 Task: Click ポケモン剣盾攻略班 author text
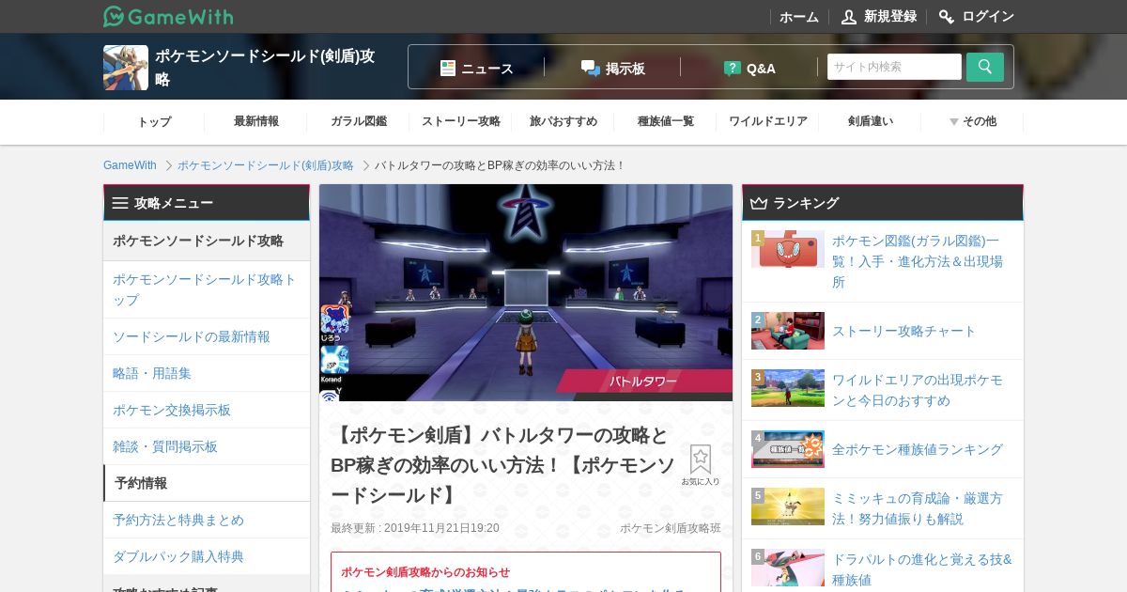pyautogui.click(x=671, y=528)
